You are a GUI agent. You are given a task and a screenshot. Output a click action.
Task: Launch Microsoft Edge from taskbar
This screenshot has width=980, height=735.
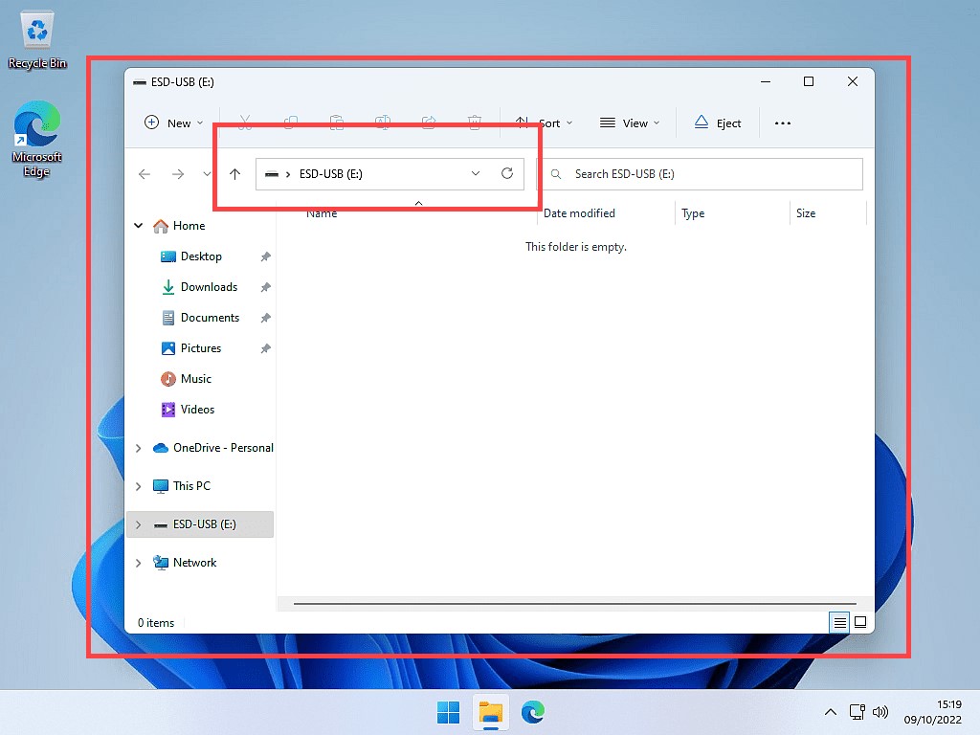[533, 712]
